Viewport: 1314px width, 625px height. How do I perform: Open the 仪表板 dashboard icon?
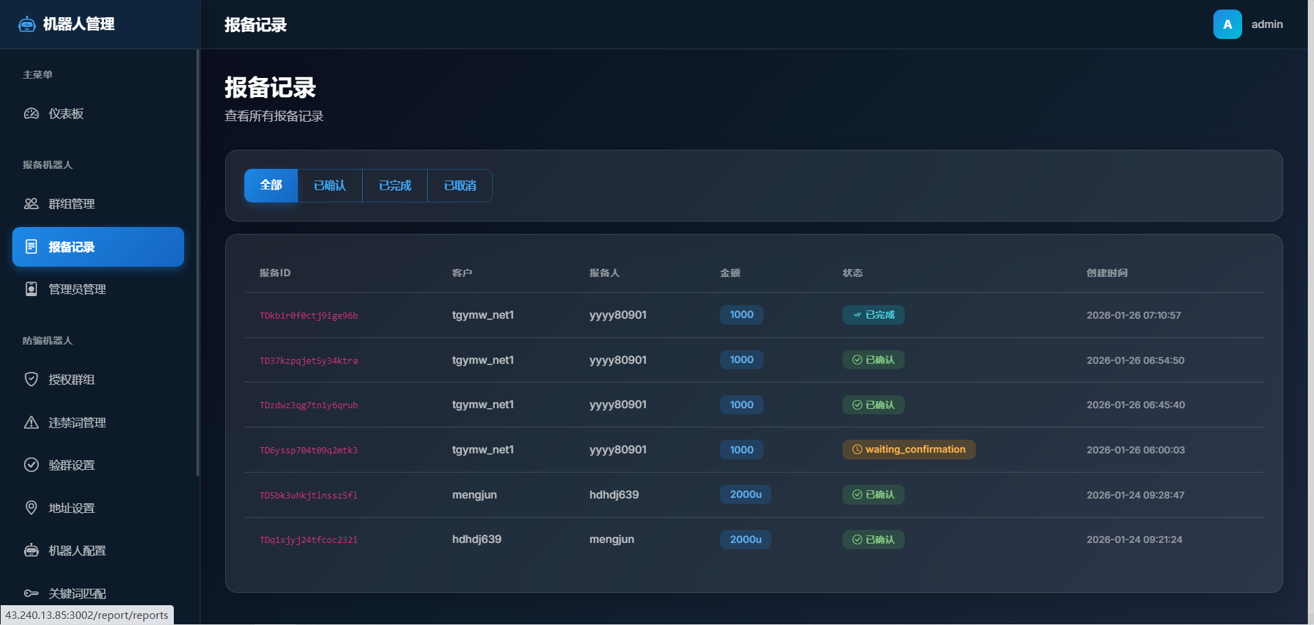31,114
